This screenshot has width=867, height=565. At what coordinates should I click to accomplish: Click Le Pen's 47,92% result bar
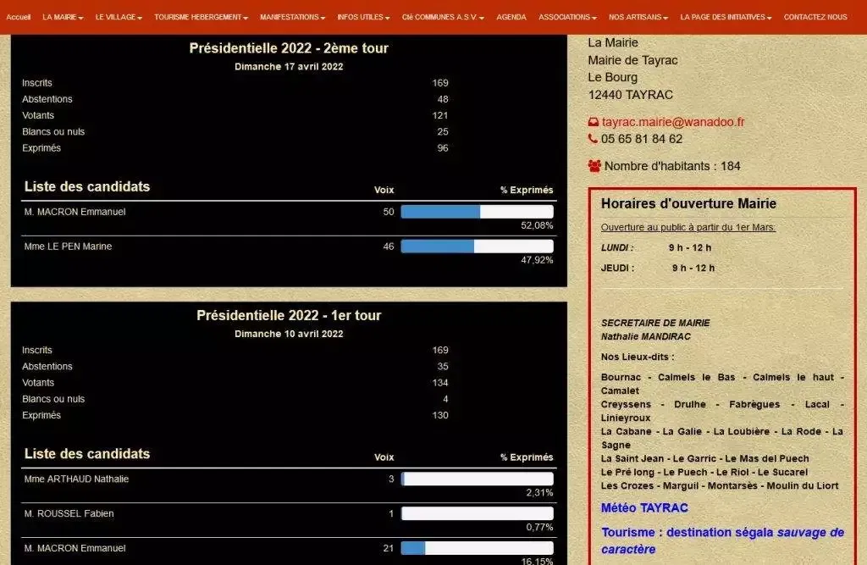tap(477, 246)
